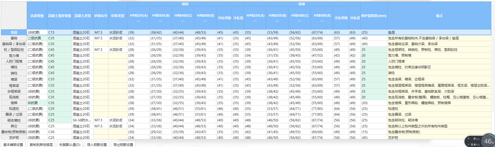Select the 垫层 row header
This screenshot has width=495, height=147.
click(x=14, y=33)
